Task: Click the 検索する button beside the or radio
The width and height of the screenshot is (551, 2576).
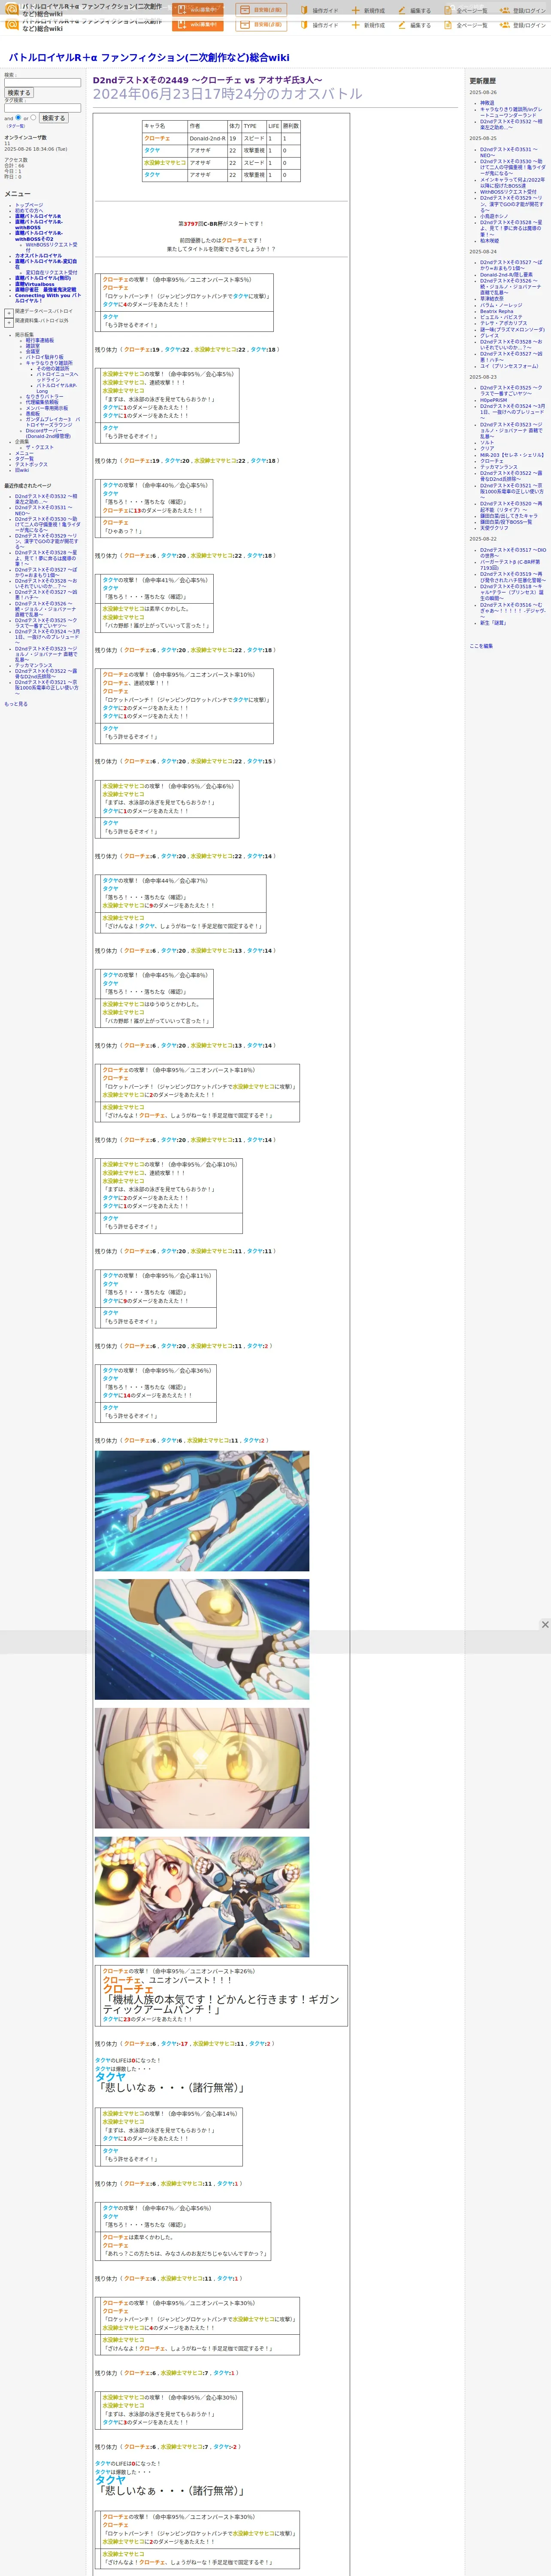Action: click(x=53, y=118)
